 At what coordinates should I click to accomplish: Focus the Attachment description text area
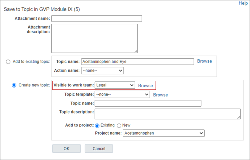[94, 38]
